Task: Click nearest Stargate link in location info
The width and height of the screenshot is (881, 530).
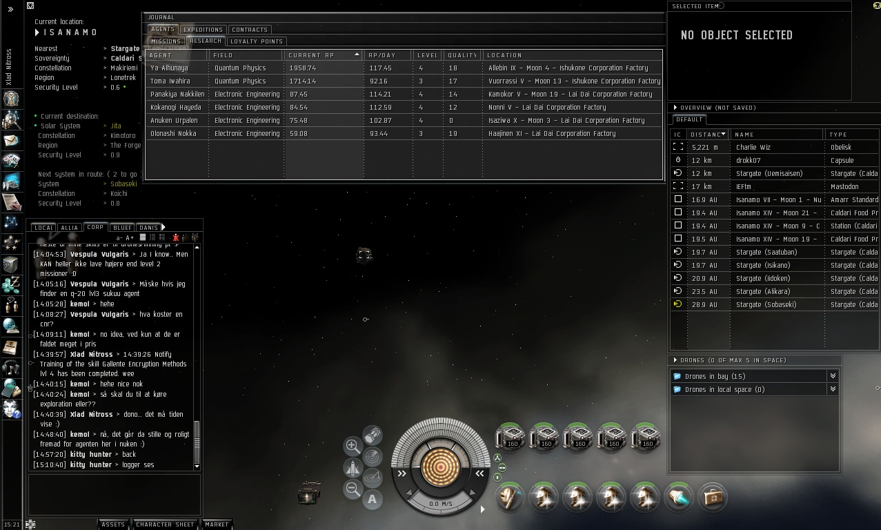Action: click(x=125, y=49)
